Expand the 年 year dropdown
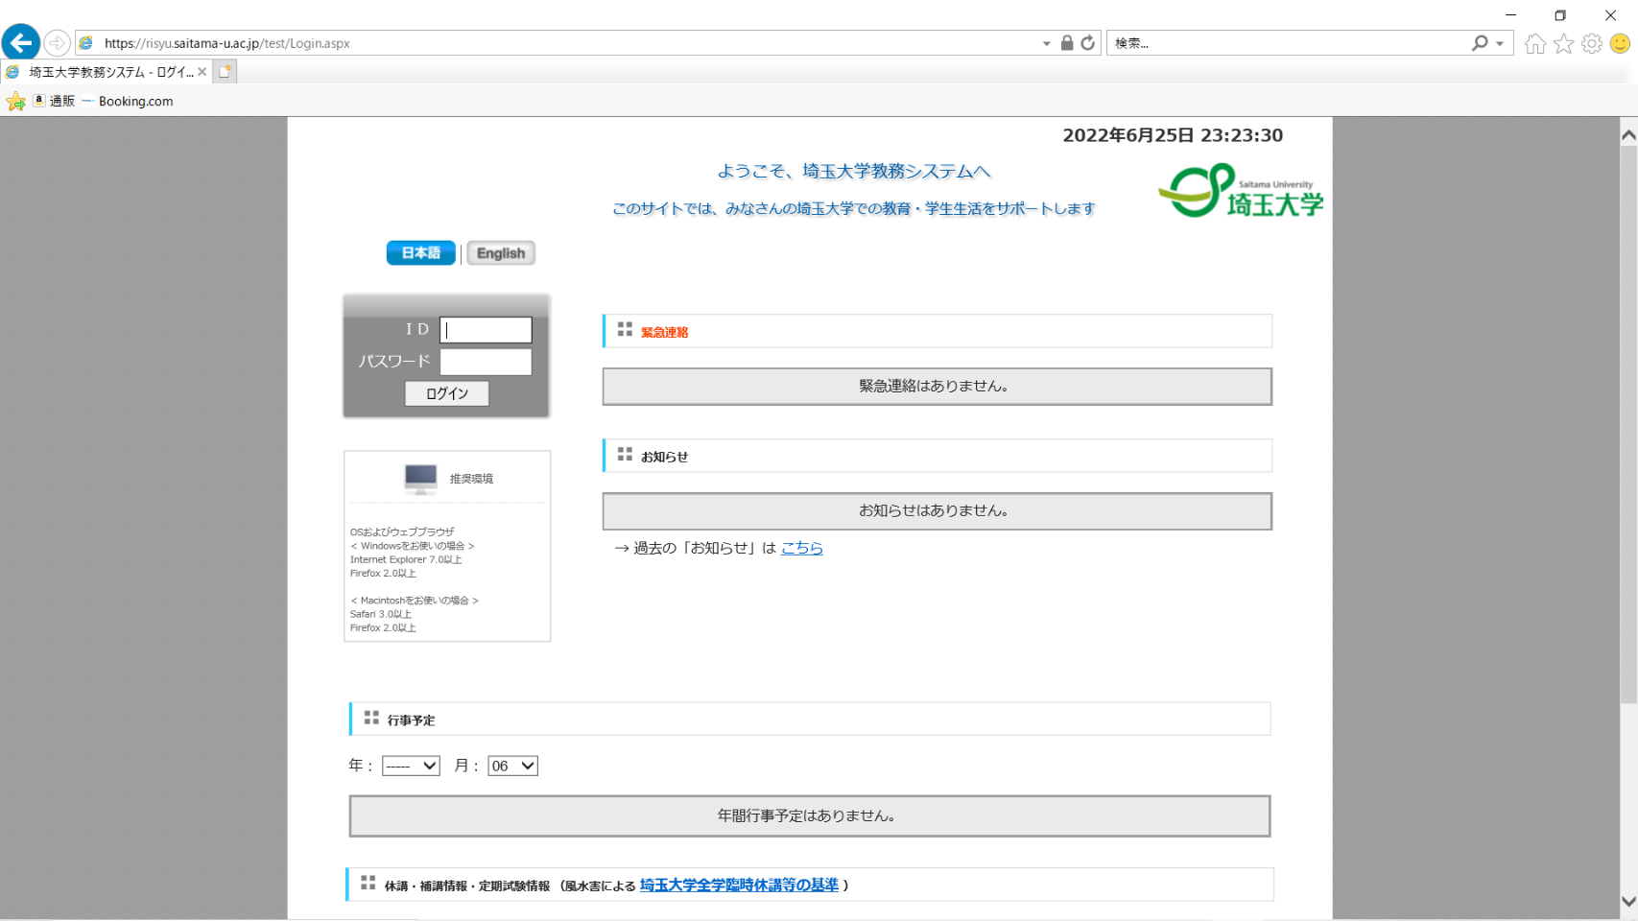Screen dimensions: 1638x921 [411, 766]
